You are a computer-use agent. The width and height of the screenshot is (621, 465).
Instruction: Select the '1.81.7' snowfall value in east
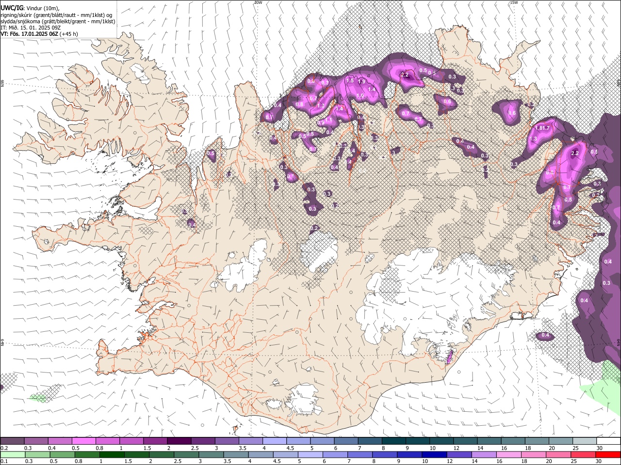click(543, 128)
